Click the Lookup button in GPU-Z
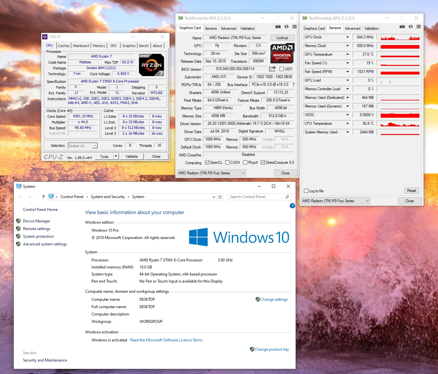The image size is (438, 374). point(282,38)
